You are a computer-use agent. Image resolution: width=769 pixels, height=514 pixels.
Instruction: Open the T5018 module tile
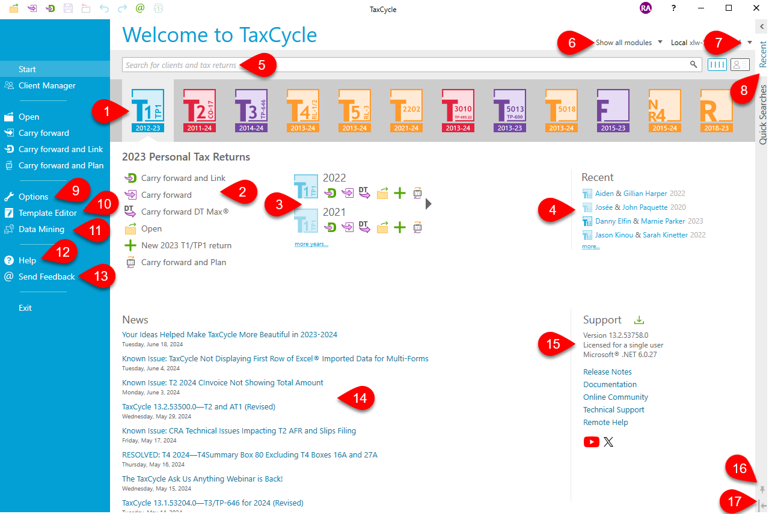coord(561,111)
